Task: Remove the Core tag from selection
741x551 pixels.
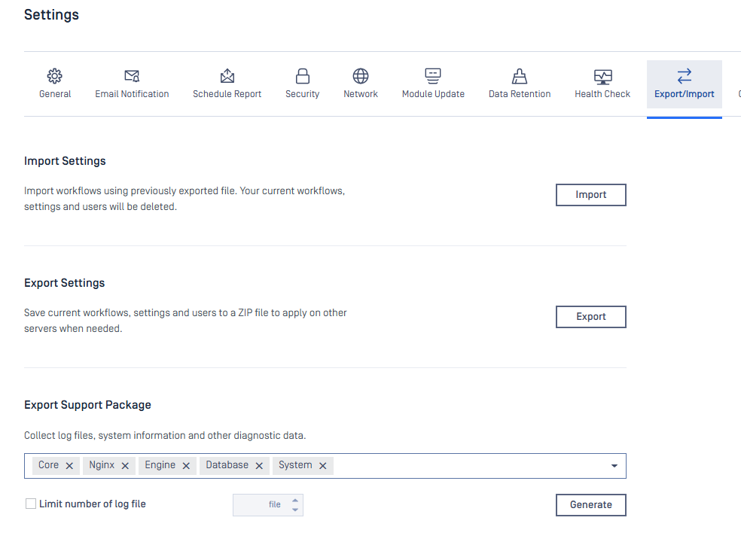Action: point(69,466)
